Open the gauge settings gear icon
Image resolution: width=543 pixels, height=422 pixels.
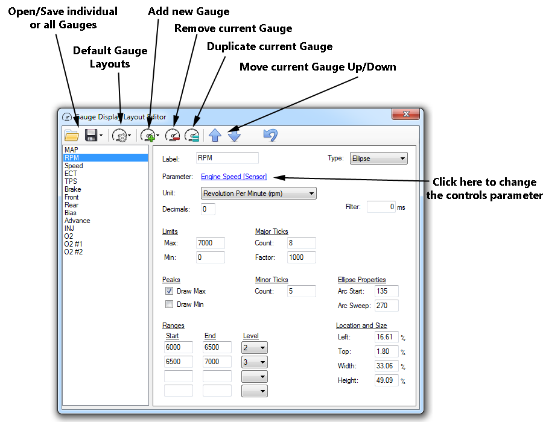coord(119,135)
